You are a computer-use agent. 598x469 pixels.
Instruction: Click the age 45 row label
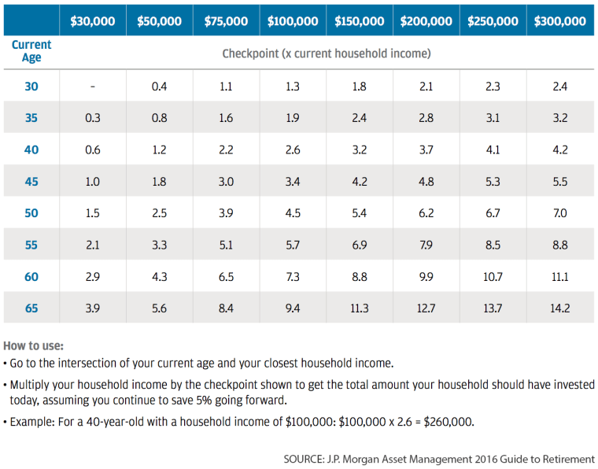pyautogui.click(x=31, y=182)
